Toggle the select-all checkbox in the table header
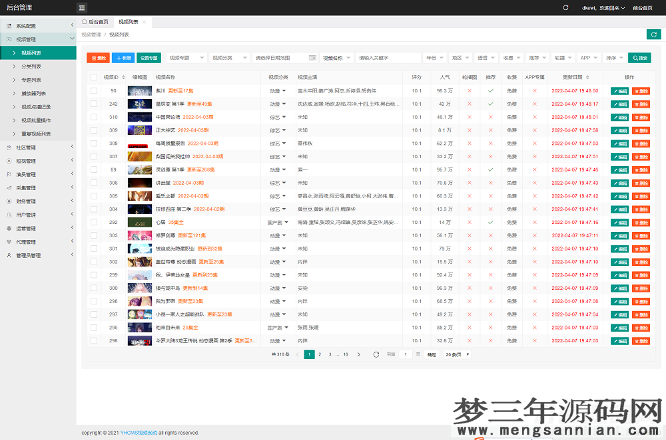Image resolution: width=666 pixels, height=440 pixels. click(93, 77)
